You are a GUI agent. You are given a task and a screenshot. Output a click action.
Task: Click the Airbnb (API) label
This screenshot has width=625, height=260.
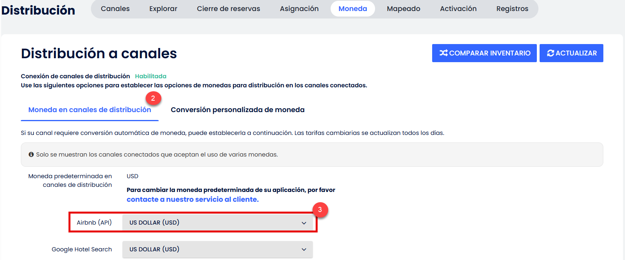click(x=94, y=223)
